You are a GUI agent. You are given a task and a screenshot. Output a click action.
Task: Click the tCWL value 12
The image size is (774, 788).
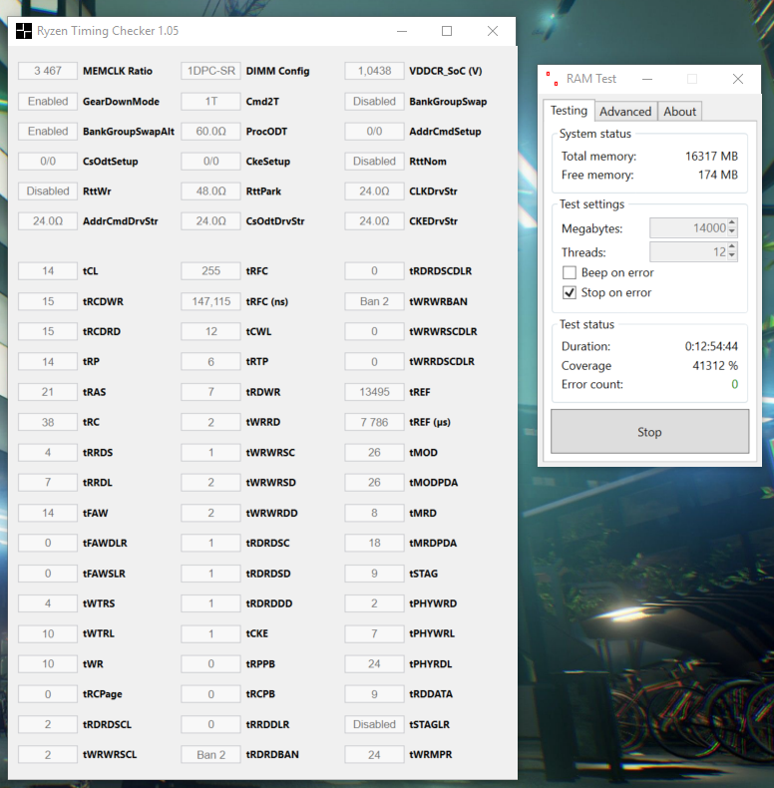coord(211,332)
